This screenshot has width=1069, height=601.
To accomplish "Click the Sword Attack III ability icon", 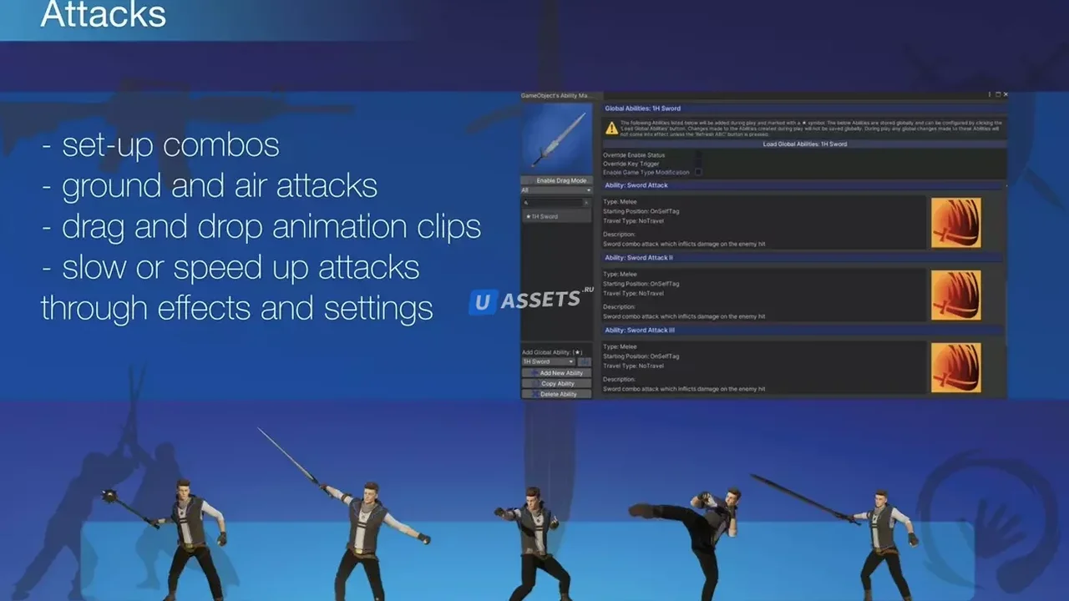I will click(956, 368).
